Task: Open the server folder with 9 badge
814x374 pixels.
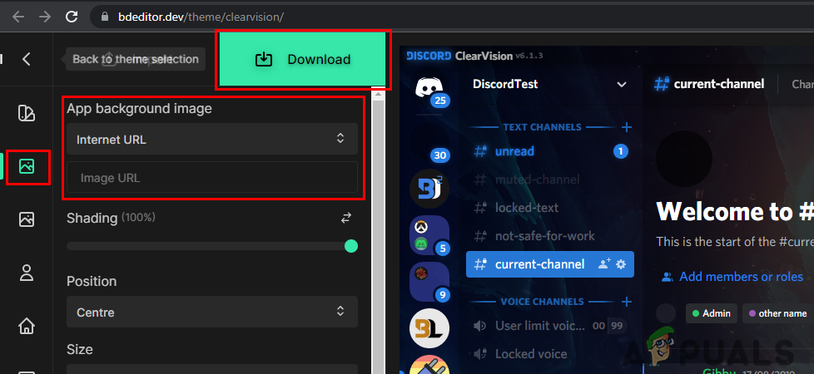Action: pyautogui.click(x=429, y=282)
